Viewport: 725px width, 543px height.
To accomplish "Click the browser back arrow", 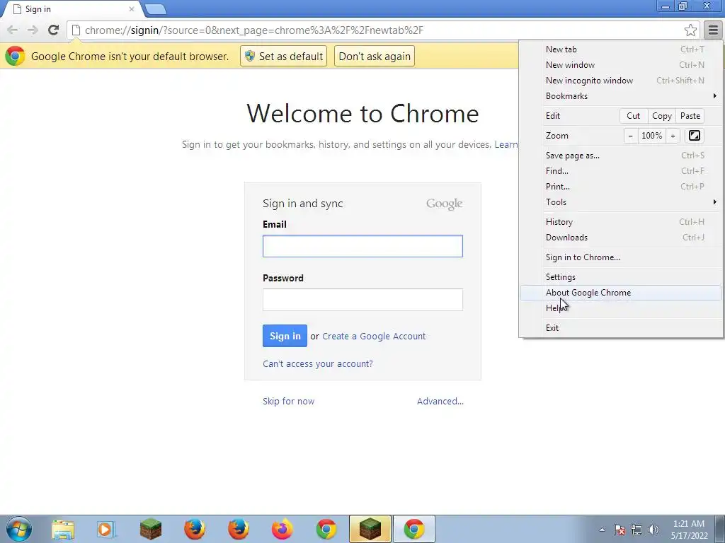I will tap(13, 30).
